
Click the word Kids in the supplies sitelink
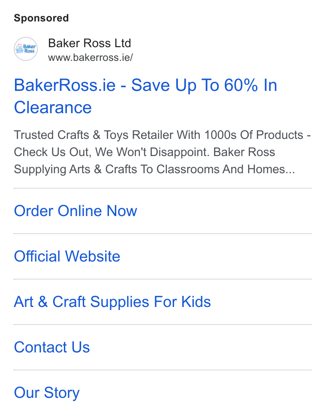pos(196,302)
